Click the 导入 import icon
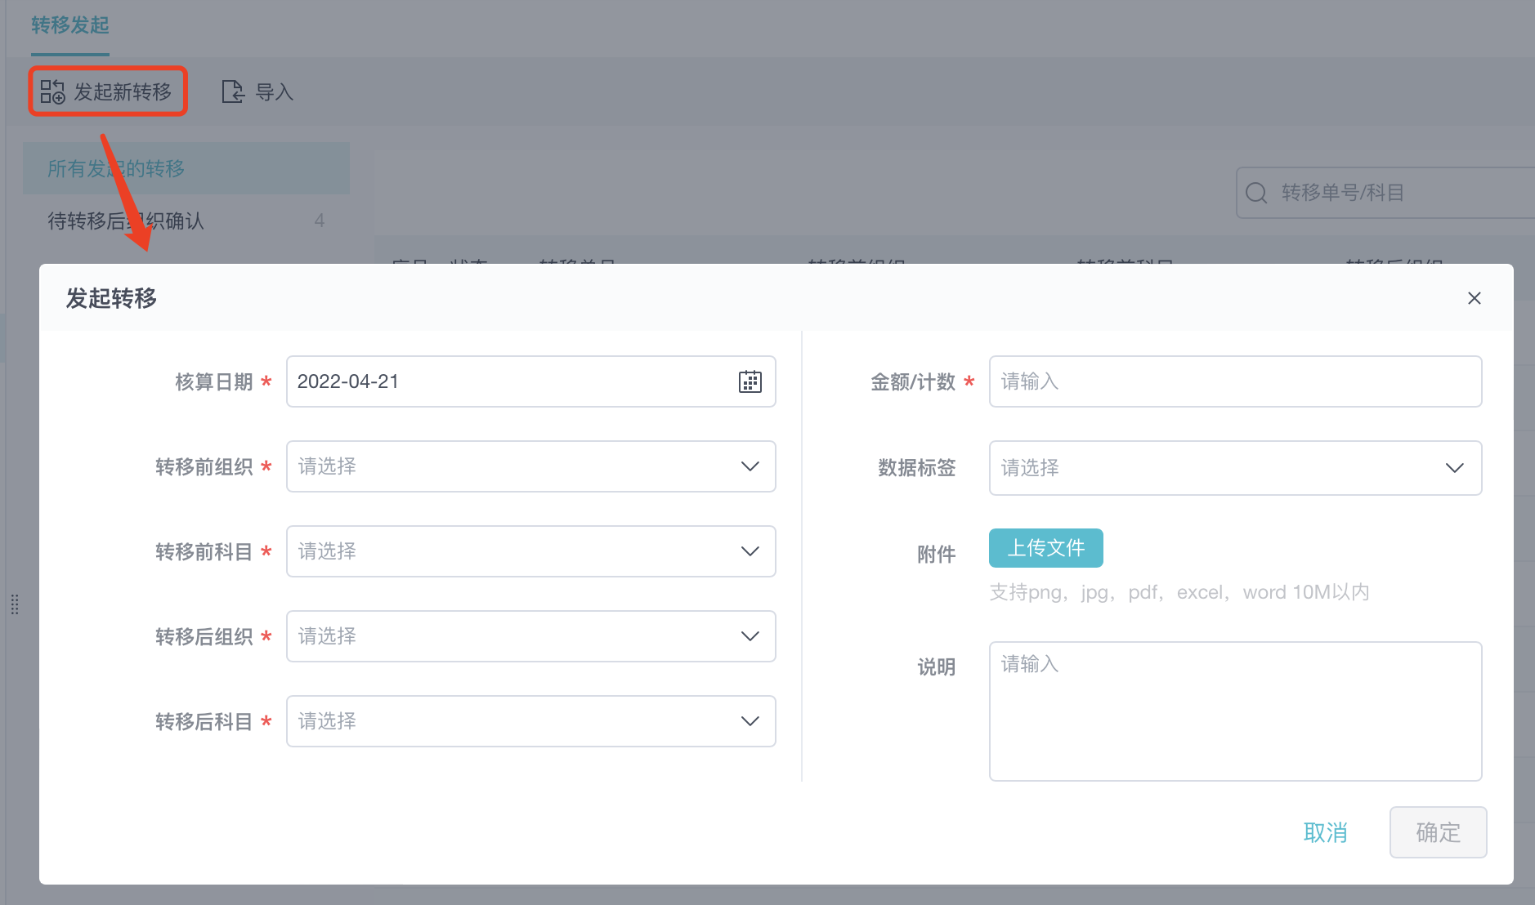 [233, 91]
